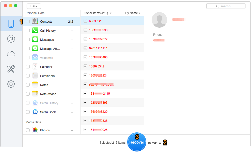Change the To Mac destination selector

pyautogui.click(x=154, y=143)
